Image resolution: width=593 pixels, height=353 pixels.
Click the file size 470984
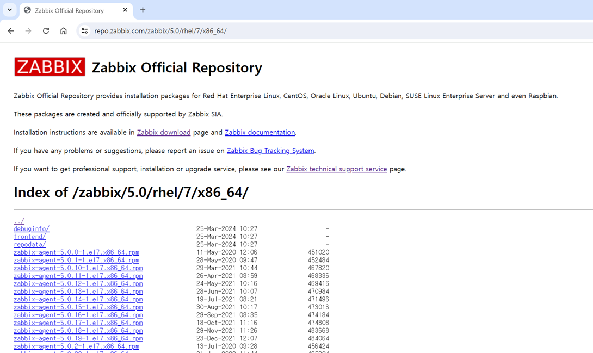coord(318,292)
